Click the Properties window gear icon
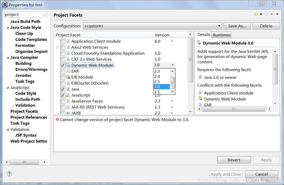Image resolution: width=284 pixels, height=185 pixels. (x=5, y=5)
